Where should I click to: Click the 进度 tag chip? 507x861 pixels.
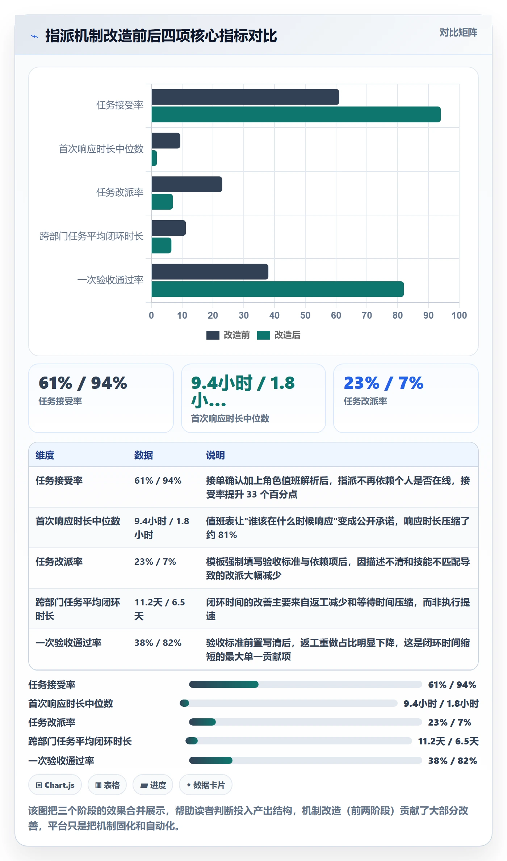(153, 785)
